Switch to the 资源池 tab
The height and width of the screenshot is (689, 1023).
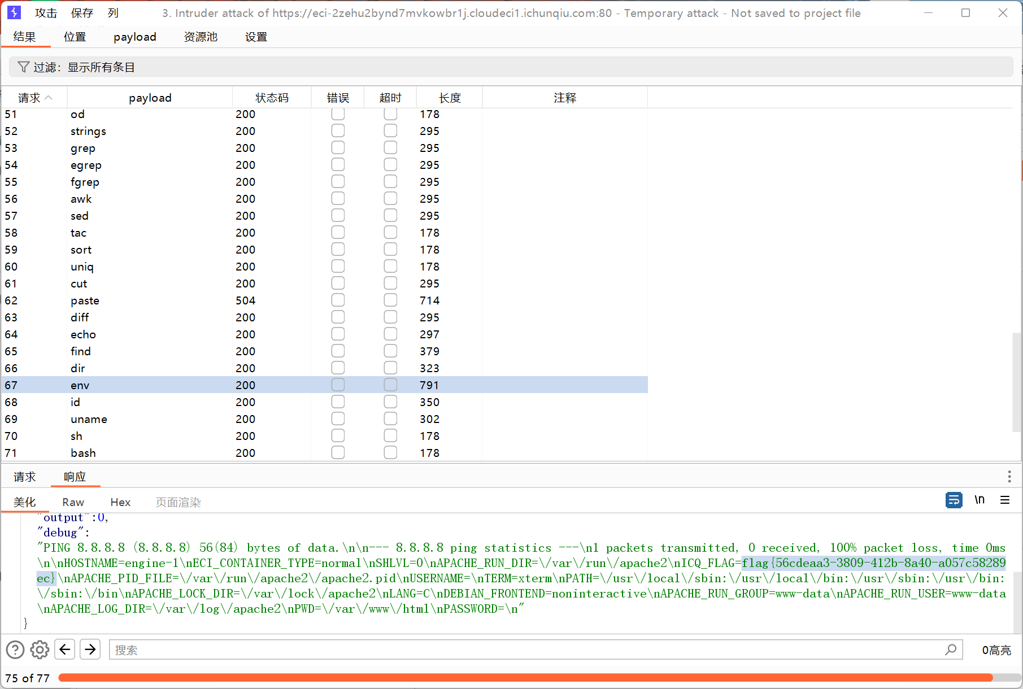(x=201, y=37)
